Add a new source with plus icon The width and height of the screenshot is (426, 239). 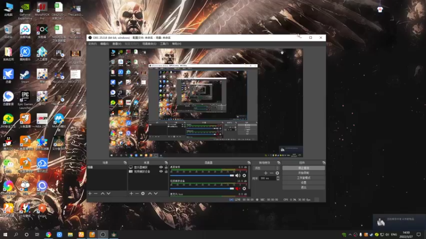pos(131,193)
